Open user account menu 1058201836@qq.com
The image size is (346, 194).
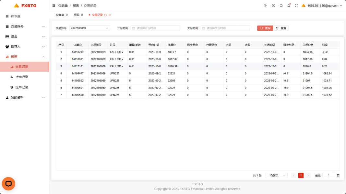[x=323, y=5]
